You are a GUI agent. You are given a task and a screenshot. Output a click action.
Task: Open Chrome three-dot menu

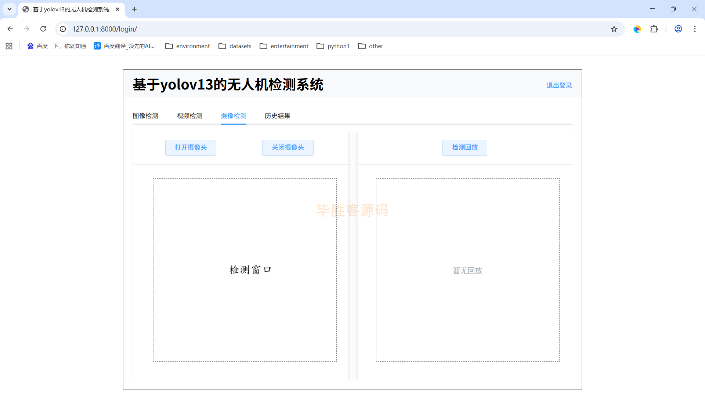pos(695,29)
